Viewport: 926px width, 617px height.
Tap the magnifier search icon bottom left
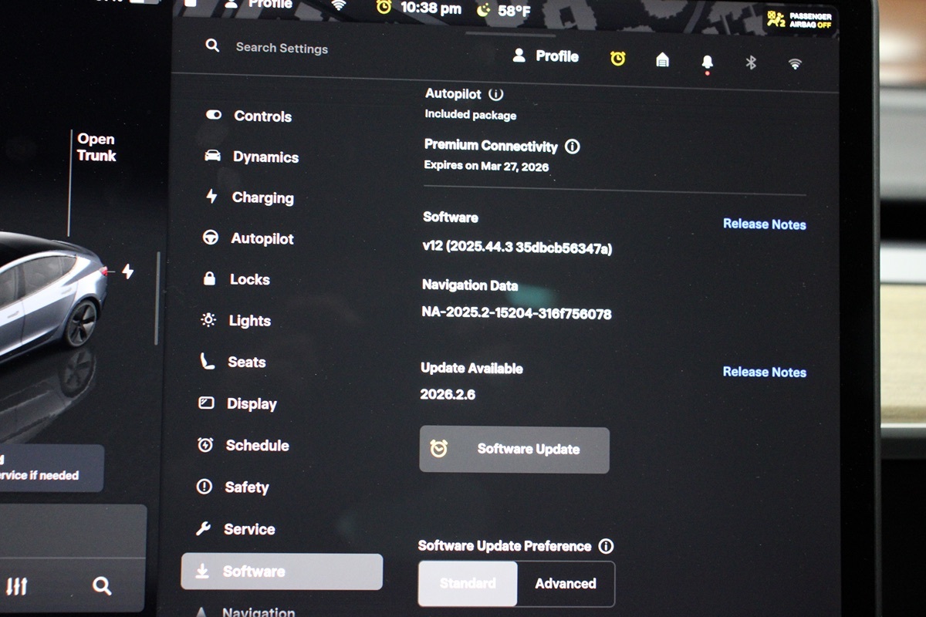click(x=102, y=586)
